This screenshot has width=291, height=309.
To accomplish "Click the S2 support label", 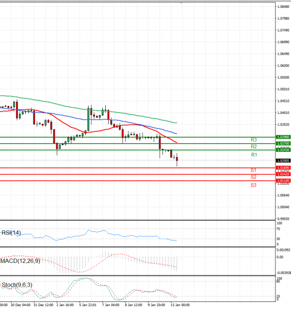I will point(253,177).
